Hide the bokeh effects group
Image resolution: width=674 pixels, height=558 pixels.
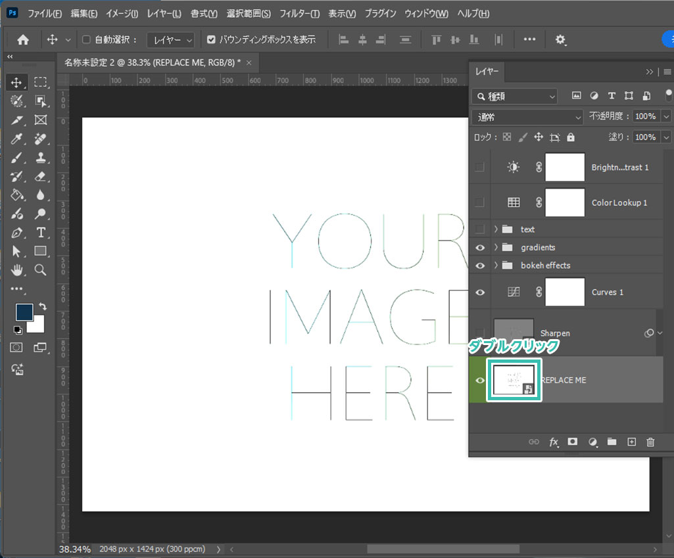(480, 266)
